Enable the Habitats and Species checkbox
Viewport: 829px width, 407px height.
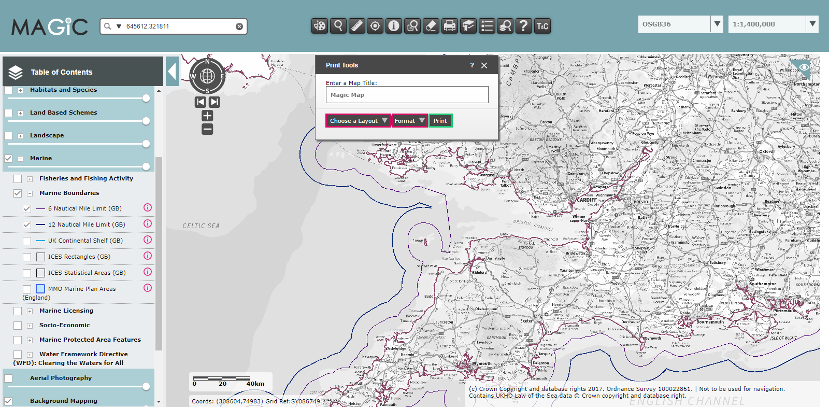(8, 90)
